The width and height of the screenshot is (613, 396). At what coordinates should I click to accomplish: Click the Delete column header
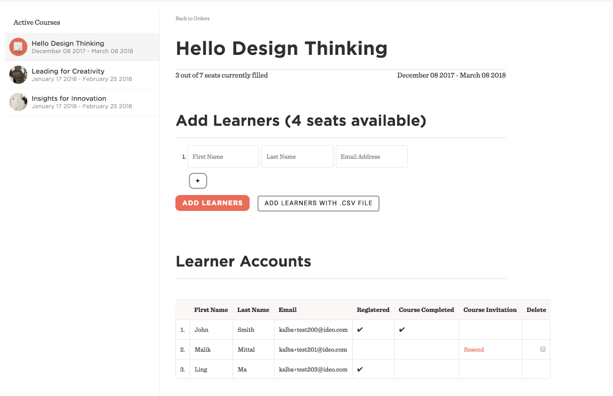pos(536,310)
